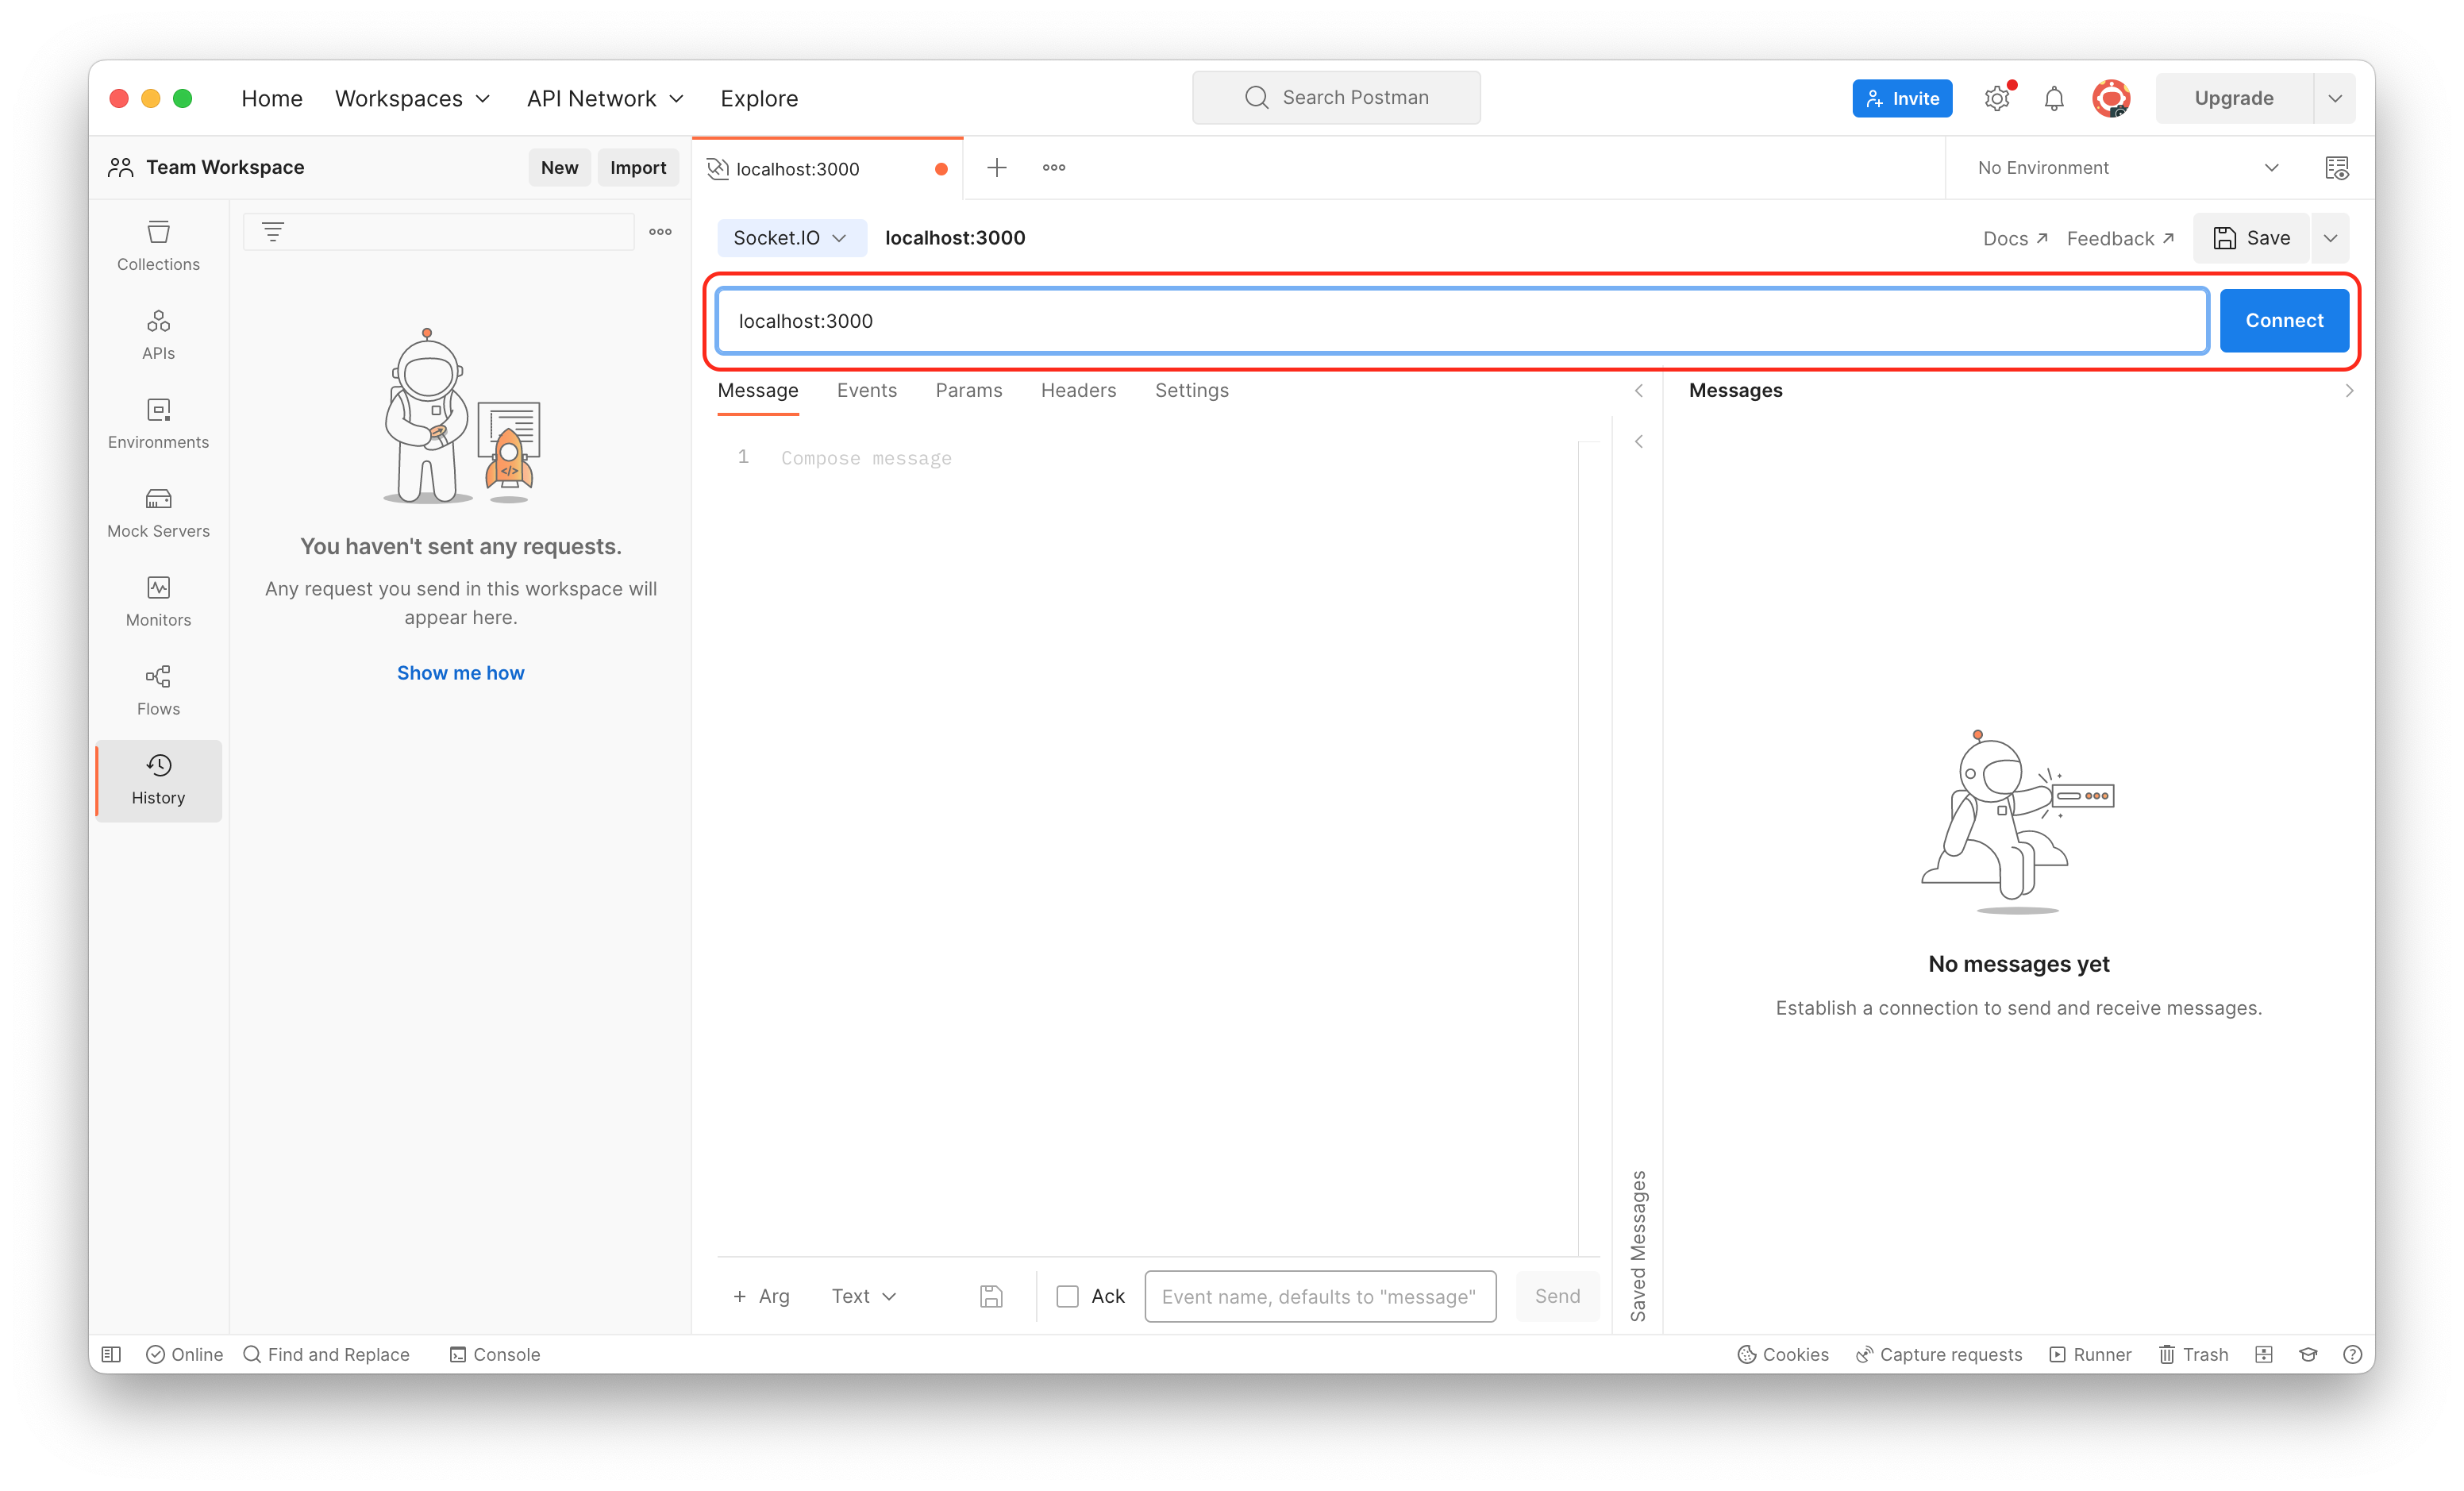Enable the Ack checkbox

tap(1068, 1296)
